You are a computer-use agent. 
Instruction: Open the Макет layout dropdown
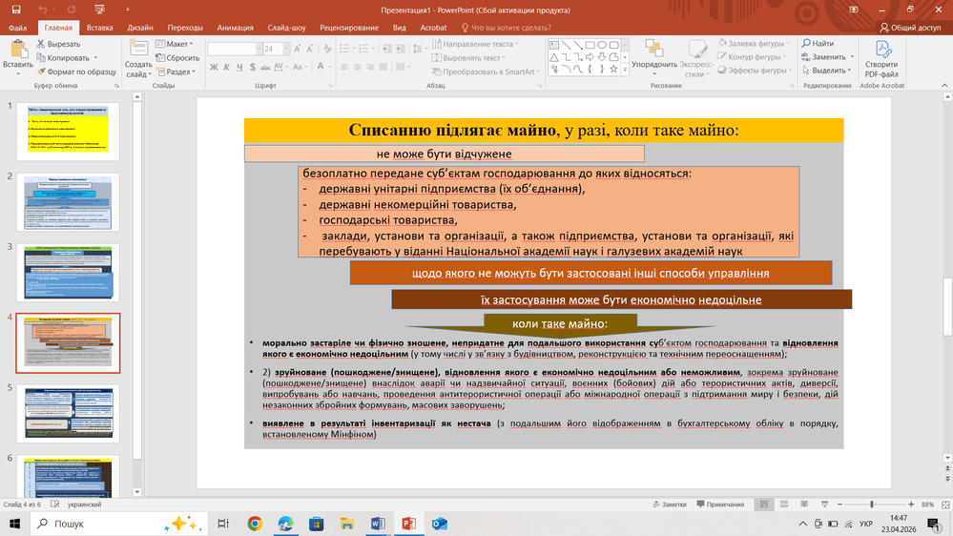click(x=177, y=44)
